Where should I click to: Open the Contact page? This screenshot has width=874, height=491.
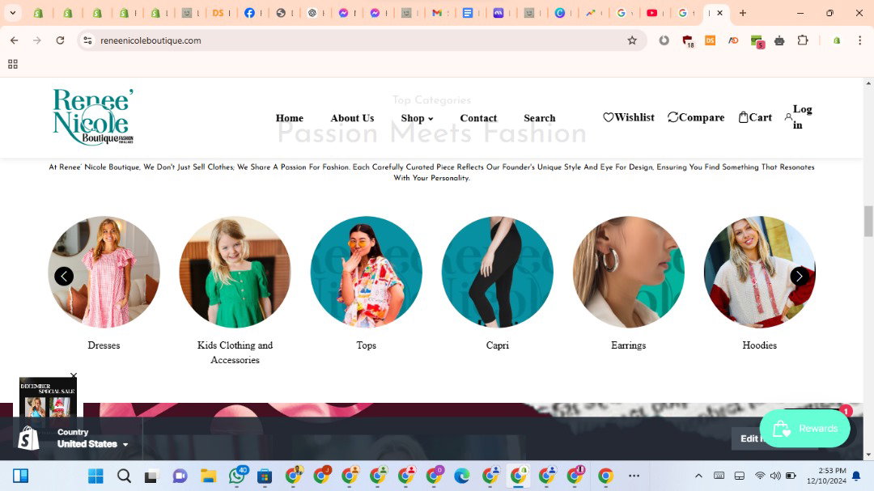(x=478, y=118)
